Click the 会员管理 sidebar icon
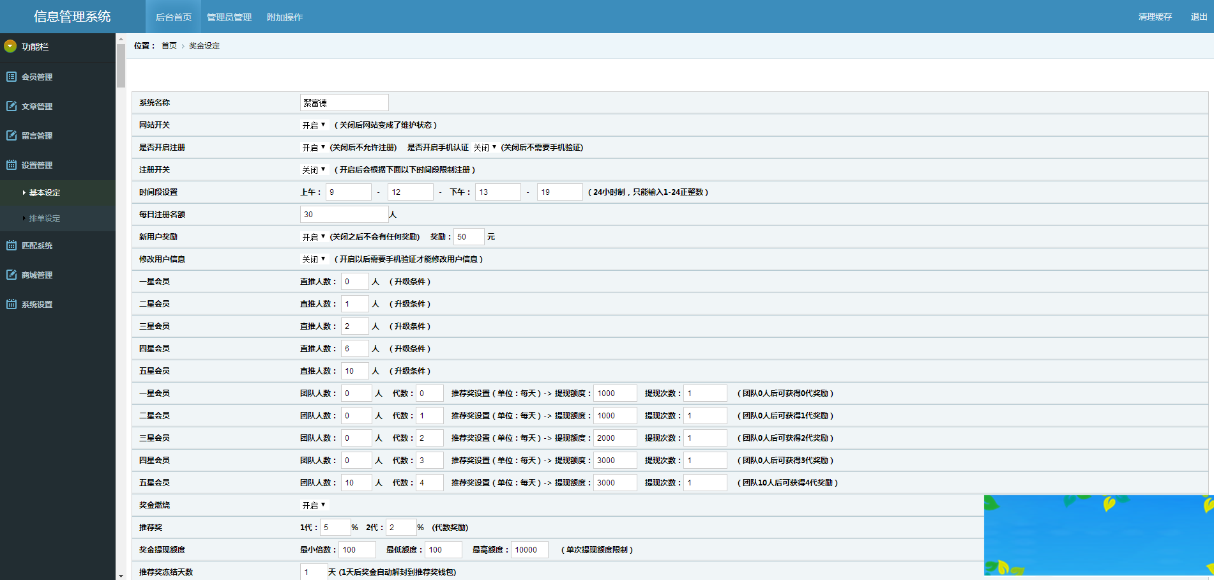The image size is (1214, 580). pos(11,77)
